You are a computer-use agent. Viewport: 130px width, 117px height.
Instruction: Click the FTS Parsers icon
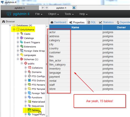click(29, 85)
